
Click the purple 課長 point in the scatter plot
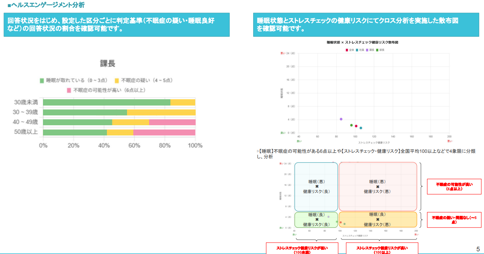(341, 119)
